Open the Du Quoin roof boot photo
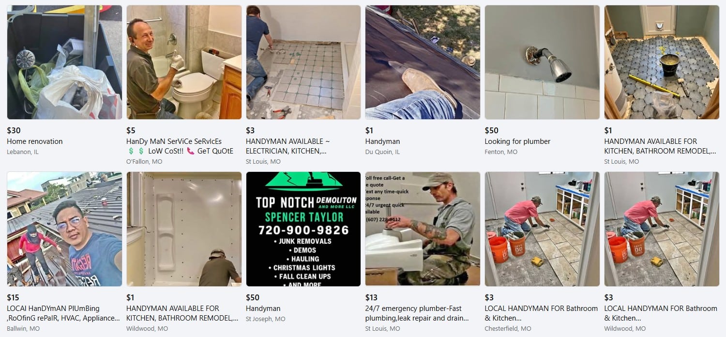The width and height of the screenshot is (726, 337). (x=423, y=62)
